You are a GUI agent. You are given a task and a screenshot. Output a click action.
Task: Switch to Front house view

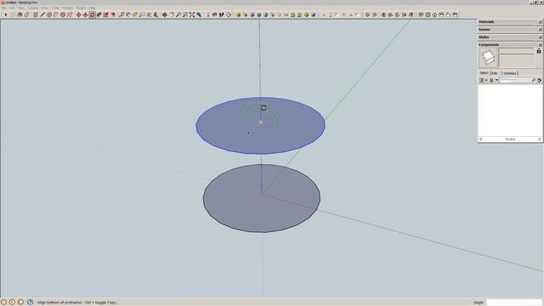tap(434, 14)
